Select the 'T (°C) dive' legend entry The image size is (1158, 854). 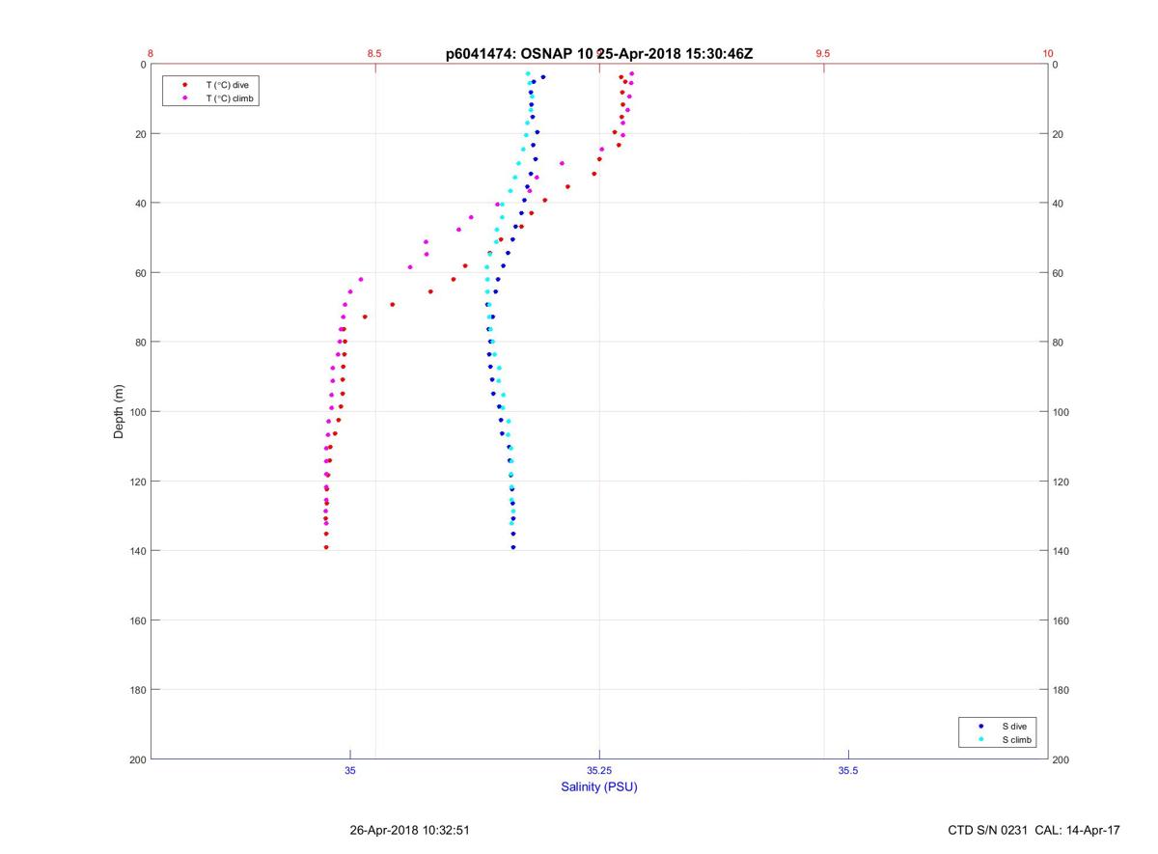[227, 85]
